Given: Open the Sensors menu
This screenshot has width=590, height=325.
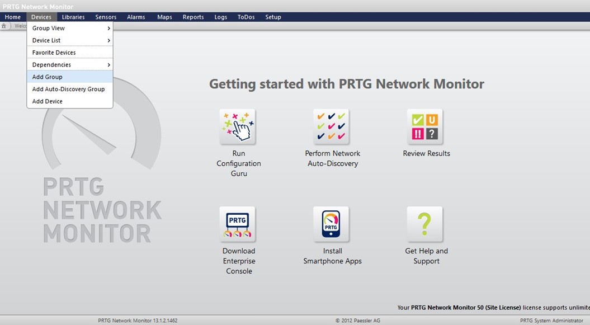Looking at the screenshot, I should pos(106,17).
